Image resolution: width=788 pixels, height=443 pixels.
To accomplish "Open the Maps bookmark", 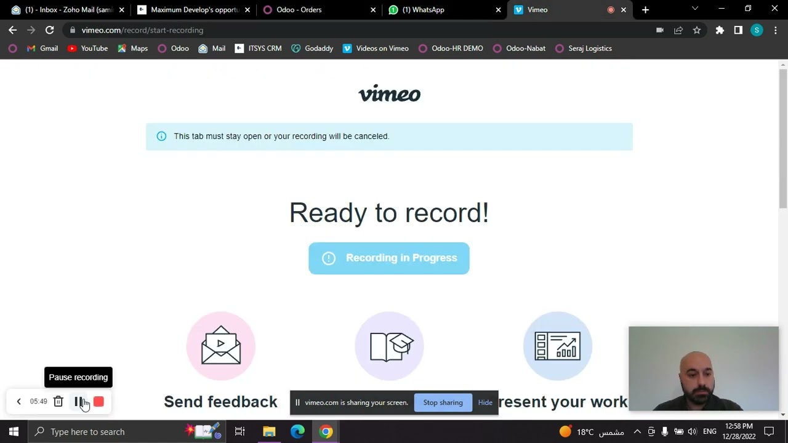I will pyautogui.click(x=132, y=48).
